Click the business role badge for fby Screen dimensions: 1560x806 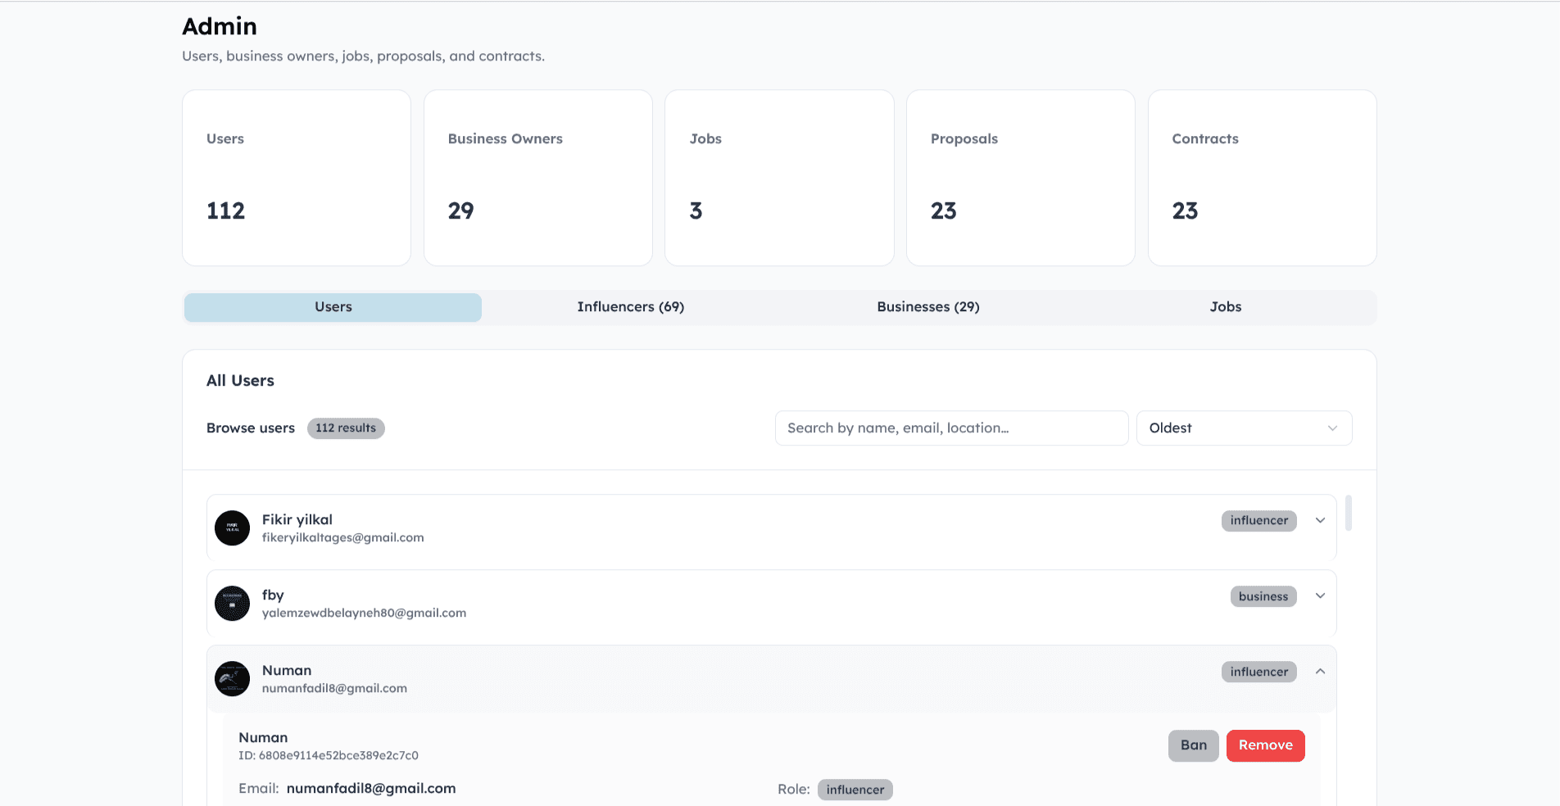point(1263,597)
